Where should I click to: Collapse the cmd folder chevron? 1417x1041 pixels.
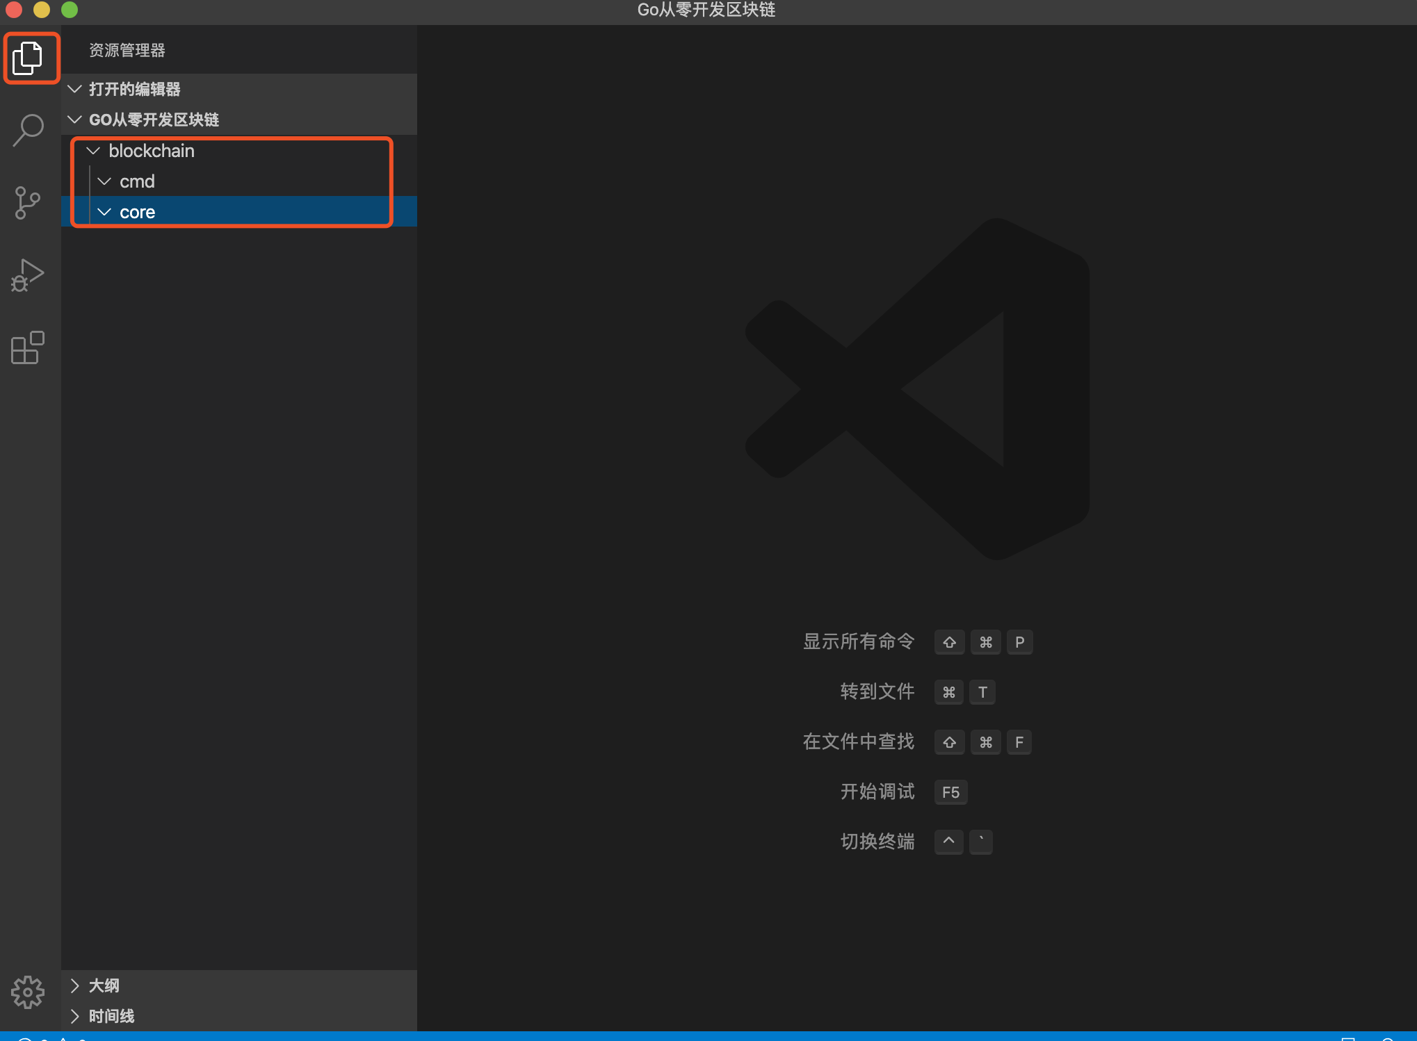[x=104, y=181]
